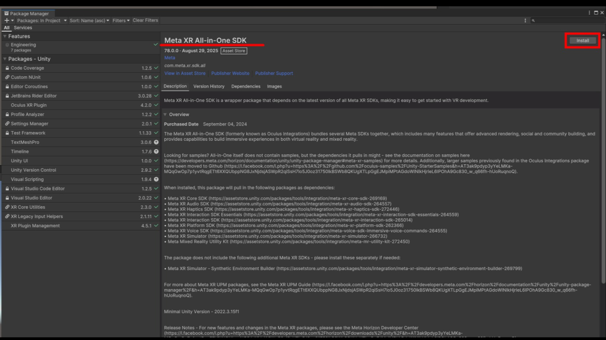Click the lock icon beside Profile Analyzer
This screenshot has height=340, width=606.
(7, 114)
